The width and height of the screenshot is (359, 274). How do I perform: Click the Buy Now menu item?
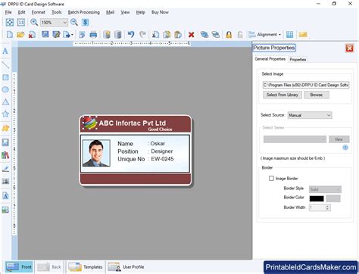click(160, 12)
